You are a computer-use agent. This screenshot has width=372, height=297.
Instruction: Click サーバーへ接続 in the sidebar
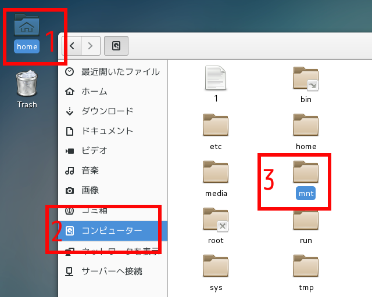[112, 271]
